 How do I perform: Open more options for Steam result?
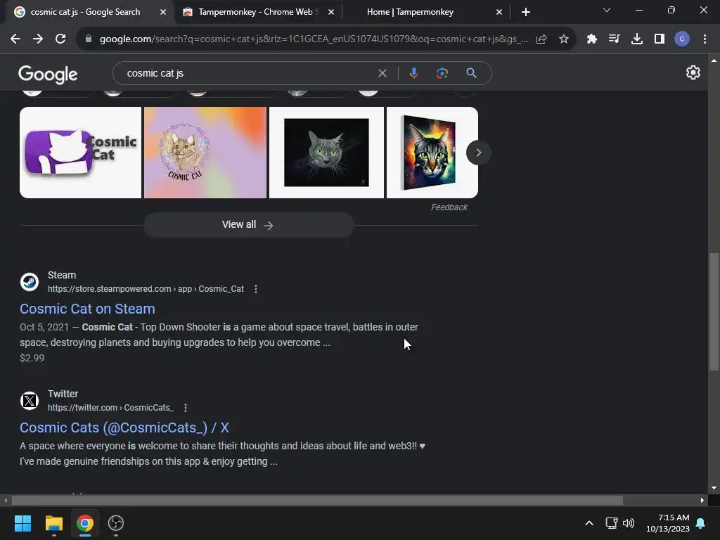pyautogui.click(x=256, y=289)
